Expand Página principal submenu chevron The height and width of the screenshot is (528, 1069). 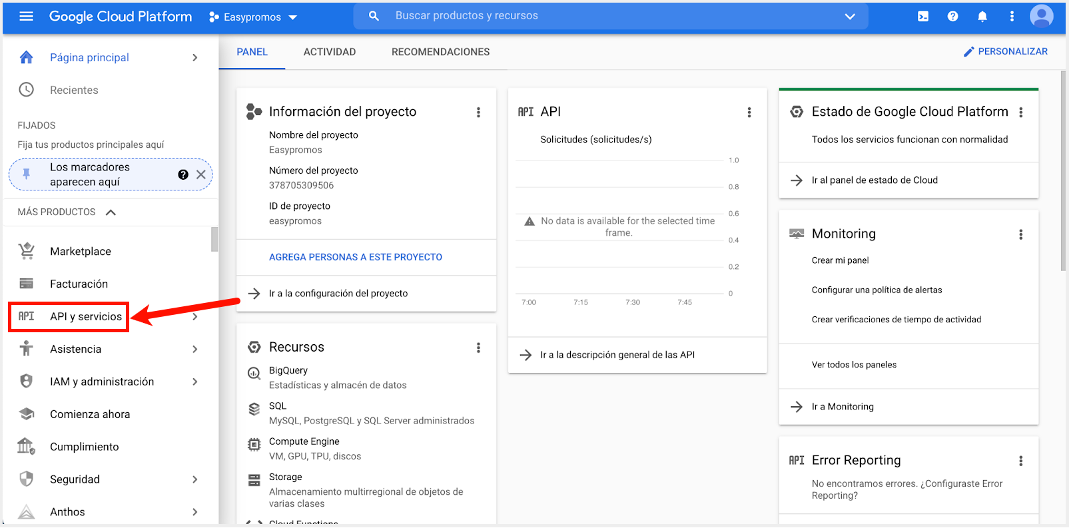pyautogui.click(x=195, y=57)
